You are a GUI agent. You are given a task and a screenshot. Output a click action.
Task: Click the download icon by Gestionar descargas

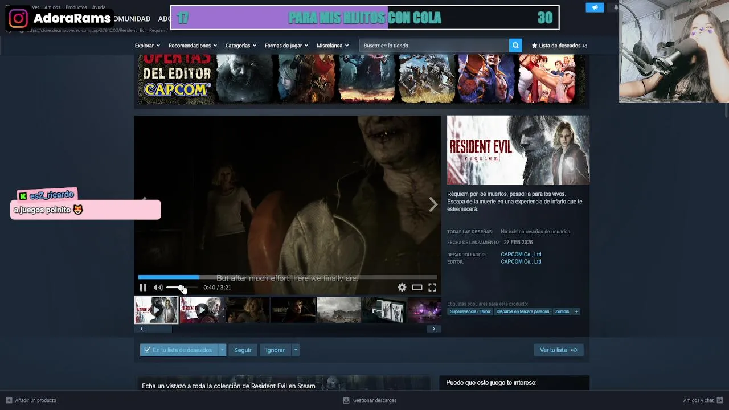pyautogui.click(x=346, y=400)
